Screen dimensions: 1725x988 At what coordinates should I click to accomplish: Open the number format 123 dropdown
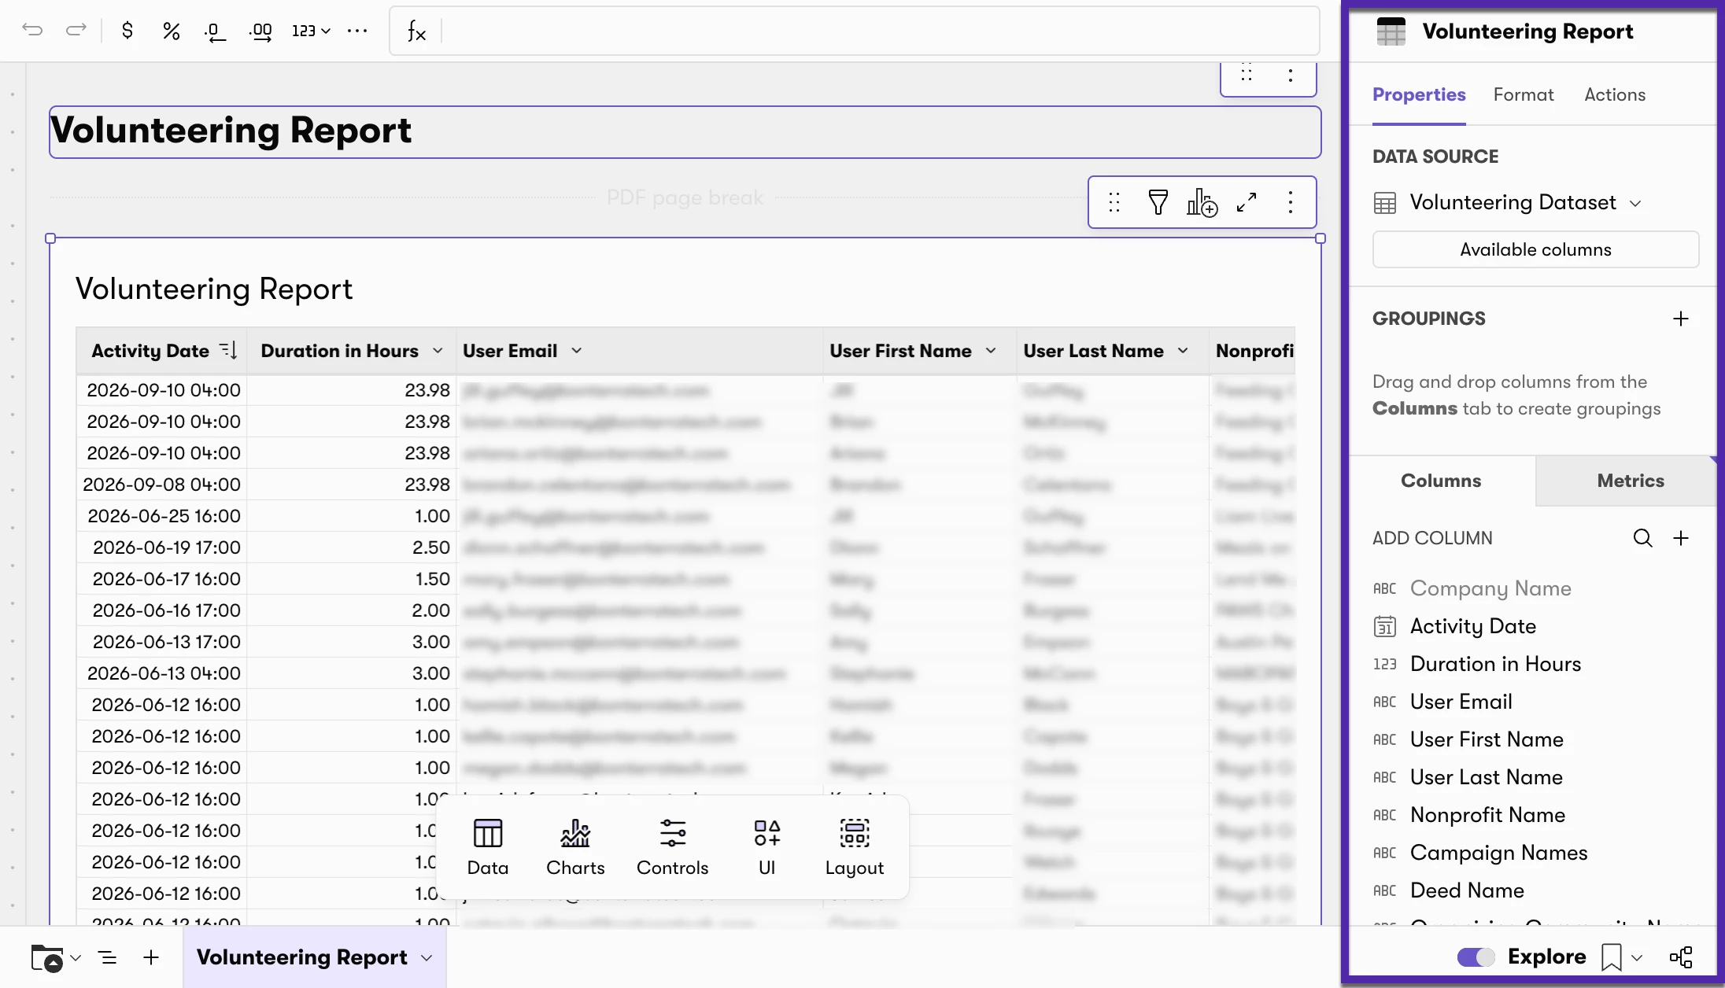[311, 31]
